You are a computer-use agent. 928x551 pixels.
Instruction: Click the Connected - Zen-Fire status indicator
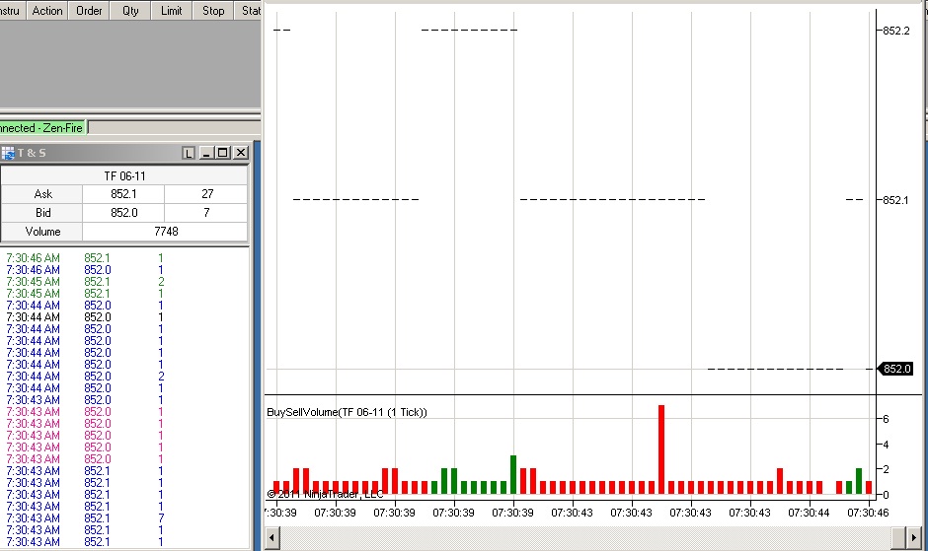(41, 128)
